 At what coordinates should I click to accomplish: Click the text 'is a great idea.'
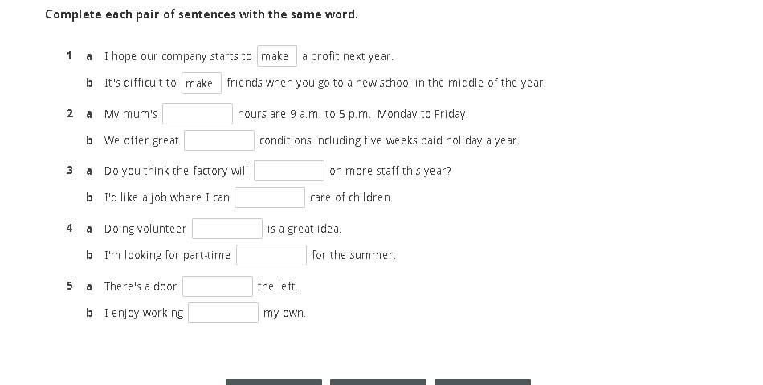304,229
